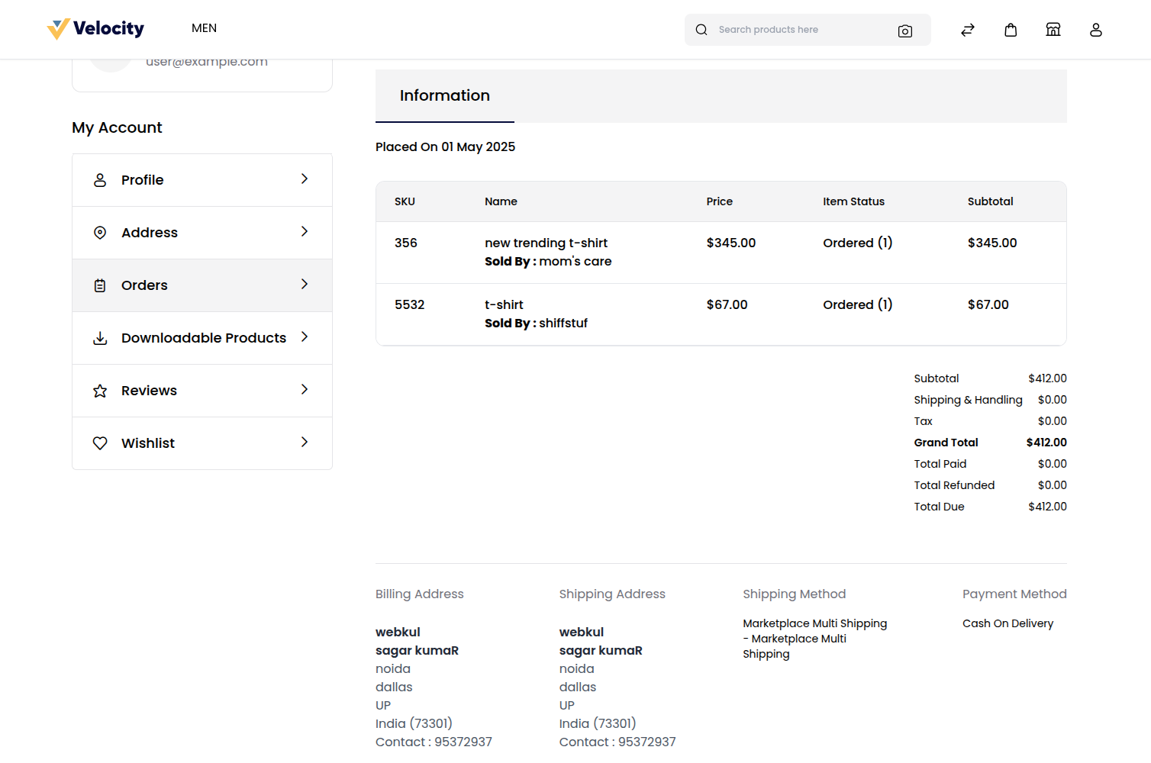Screen dimensions: 1151x763
Task: Click the 'Placed On 01 May 2025' text
Action: 445,146
